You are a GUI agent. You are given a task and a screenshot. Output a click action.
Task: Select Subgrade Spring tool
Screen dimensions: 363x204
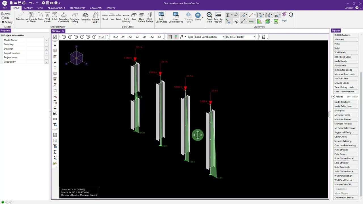[75, 17]
